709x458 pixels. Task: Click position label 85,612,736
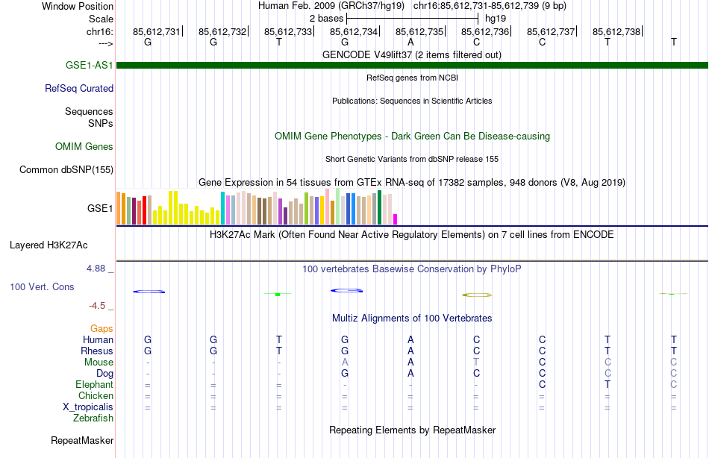click(x=485, y=31)
